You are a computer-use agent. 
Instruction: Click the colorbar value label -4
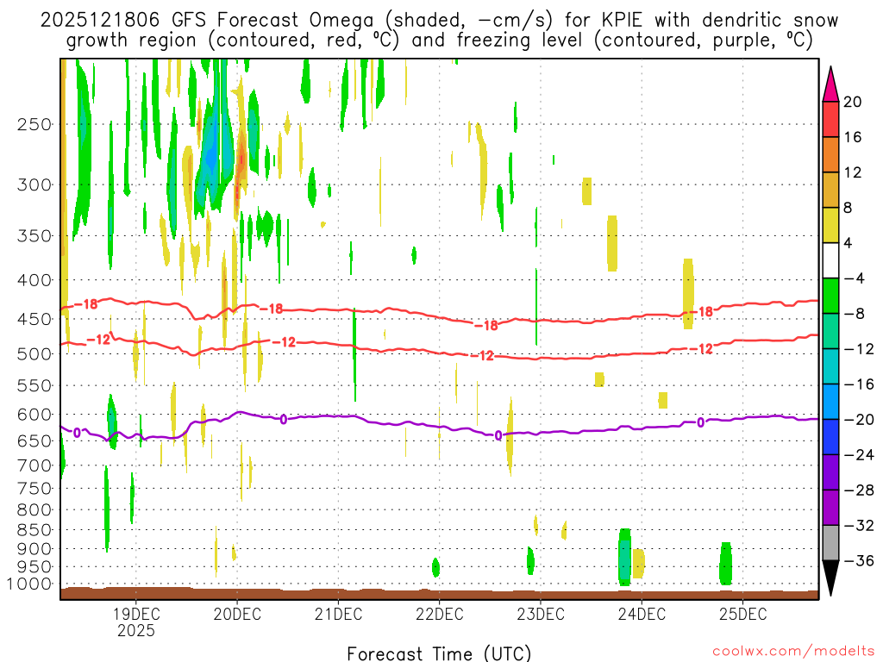click(854, 278)
